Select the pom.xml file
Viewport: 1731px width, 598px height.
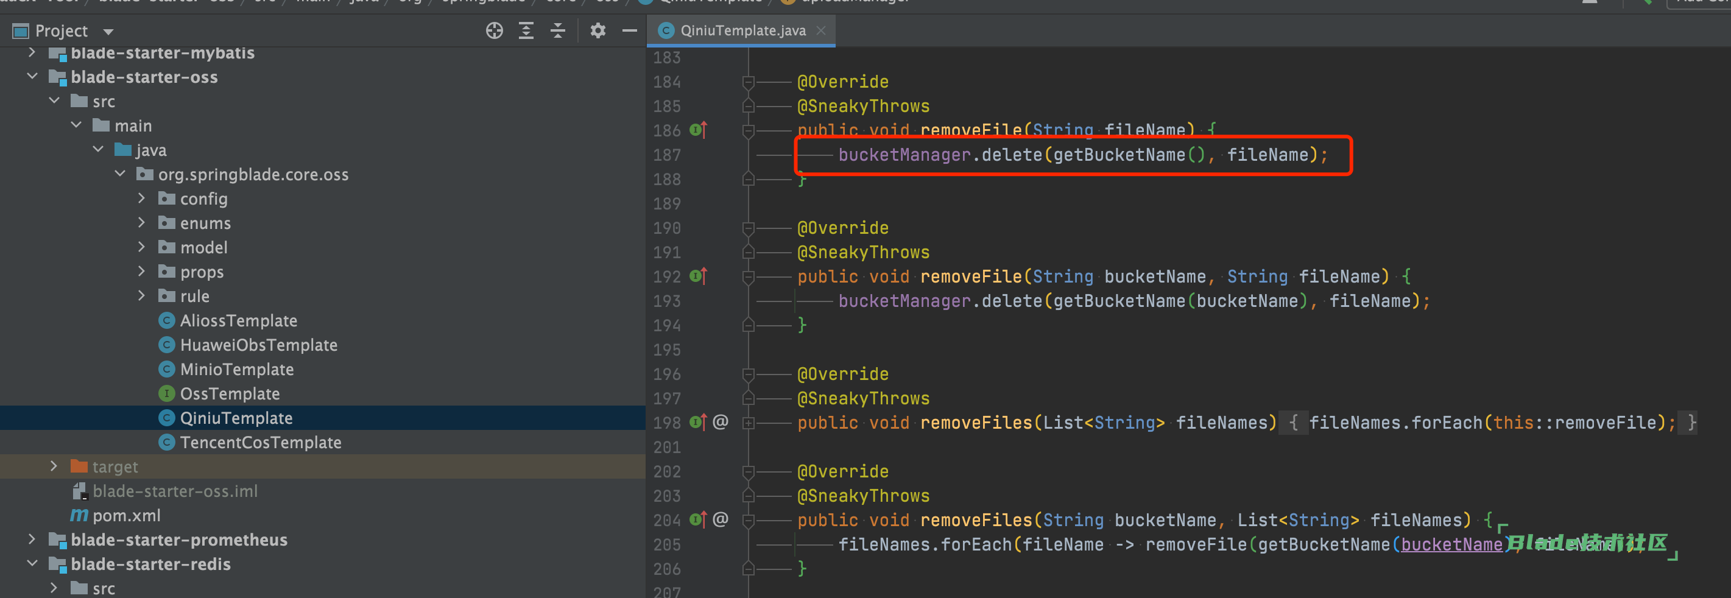[126, 515]
